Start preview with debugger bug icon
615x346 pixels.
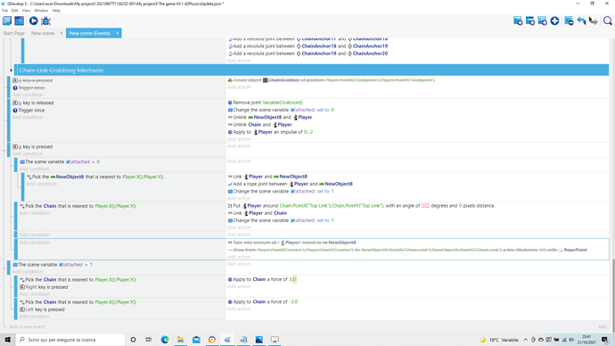[x=45, y=21]
